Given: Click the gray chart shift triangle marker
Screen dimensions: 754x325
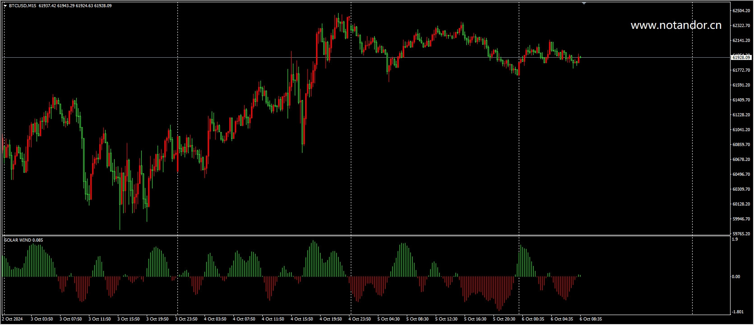Looking at the screenshot, I should (x=584, y=3).
